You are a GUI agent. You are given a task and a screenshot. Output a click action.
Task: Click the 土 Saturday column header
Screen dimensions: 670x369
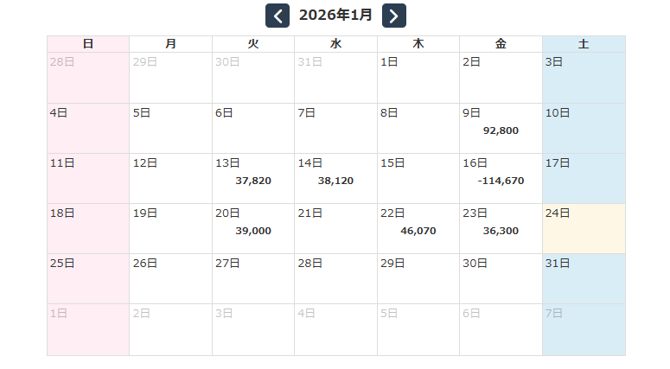584,44
